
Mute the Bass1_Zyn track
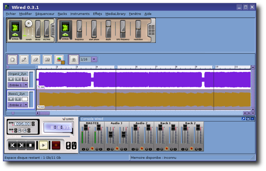pos(18,99)
